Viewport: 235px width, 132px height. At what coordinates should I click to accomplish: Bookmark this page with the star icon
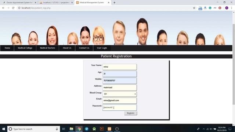pos(194,8)
